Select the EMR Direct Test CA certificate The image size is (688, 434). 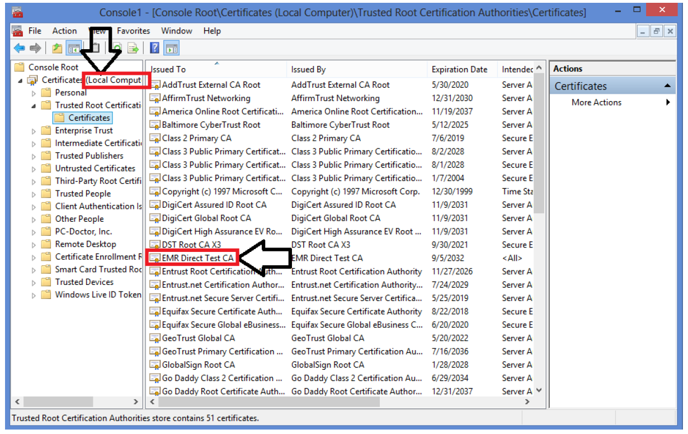pyautogui.click(x=197, y=258)
